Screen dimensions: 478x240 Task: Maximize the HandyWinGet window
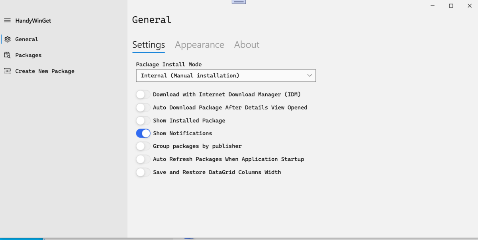click(451, 6)
